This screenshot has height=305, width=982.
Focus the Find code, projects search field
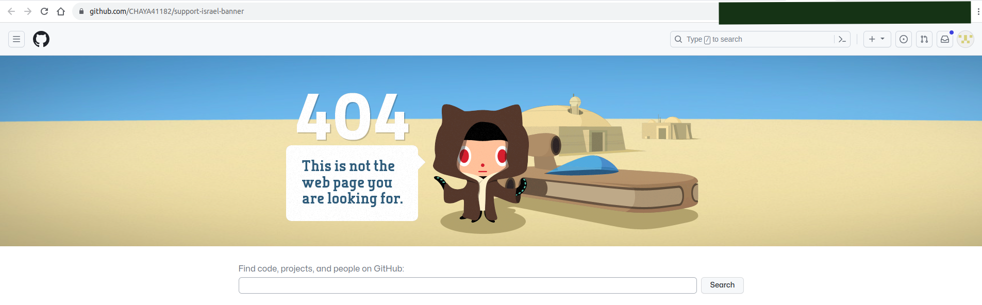click(468, 285)
